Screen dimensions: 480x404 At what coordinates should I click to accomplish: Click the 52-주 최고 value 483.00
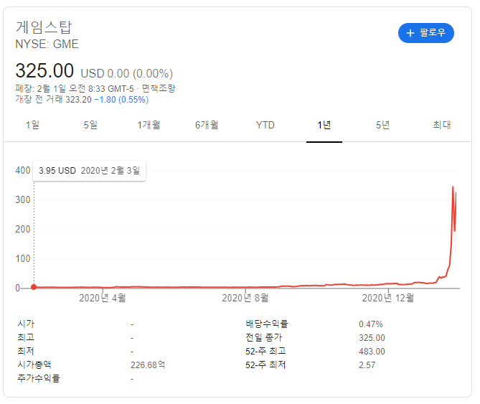[372, 352]
